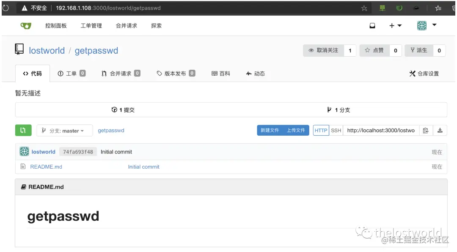Open the 百科 wiki tab
The image size is (457, 252).
220,74
